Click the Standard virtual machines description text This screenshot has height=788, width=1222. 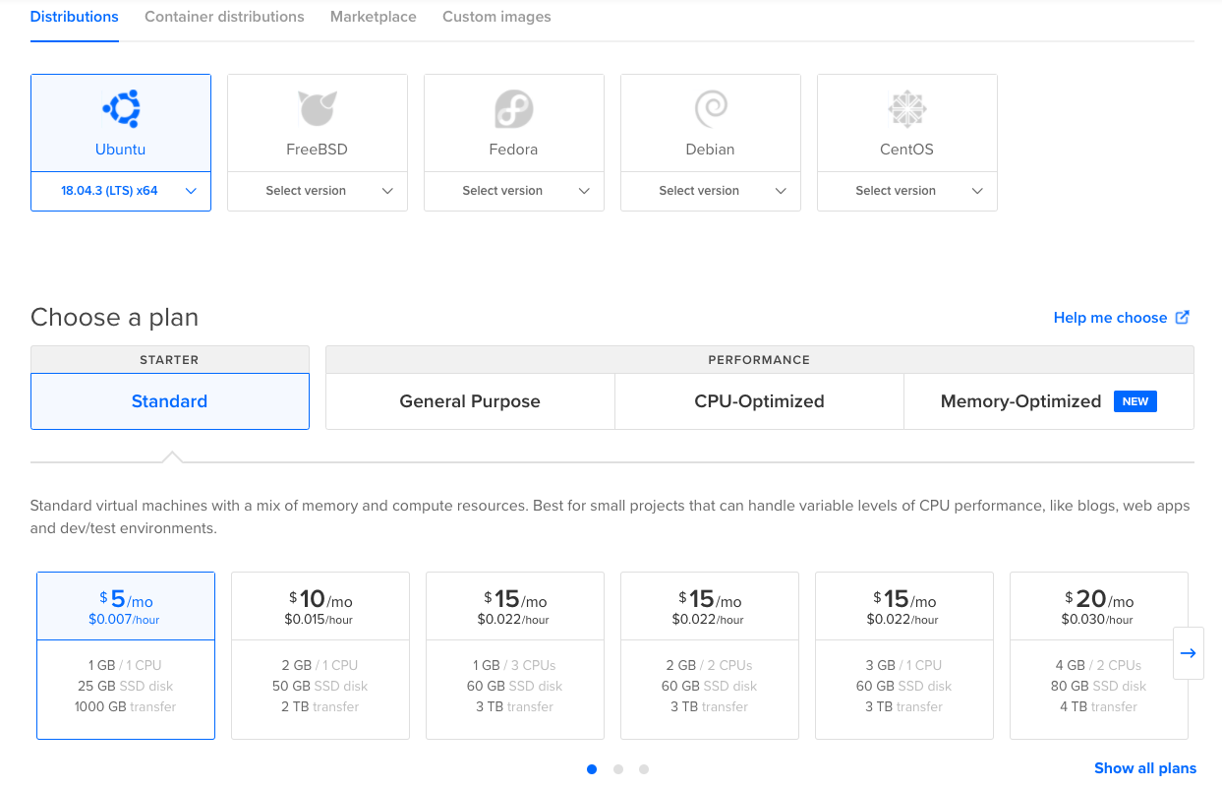(611, 516)
